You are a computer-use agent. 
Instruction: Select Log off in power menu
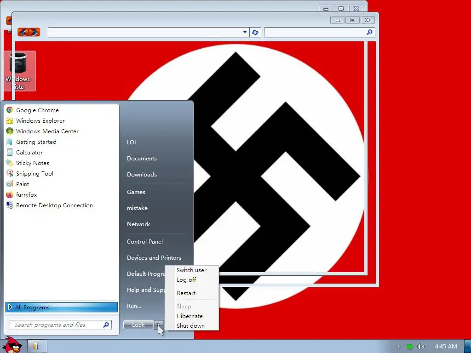[186, 280]
